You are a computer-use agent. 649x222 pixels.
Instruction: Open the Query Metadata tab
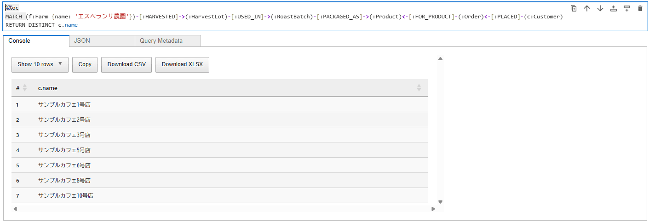[168, 40]
